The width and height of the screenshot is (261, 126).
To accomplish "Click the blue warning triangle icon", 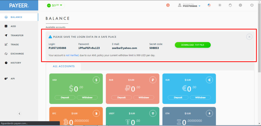I will 50,37.
